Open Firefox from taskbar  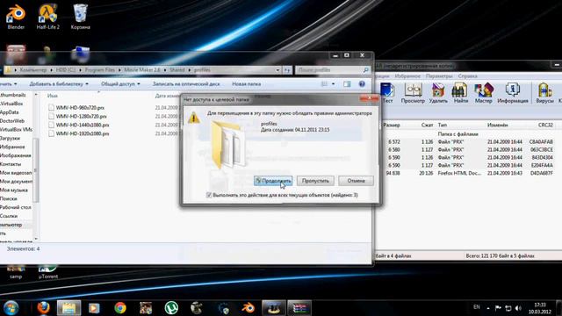coord(43,308)
